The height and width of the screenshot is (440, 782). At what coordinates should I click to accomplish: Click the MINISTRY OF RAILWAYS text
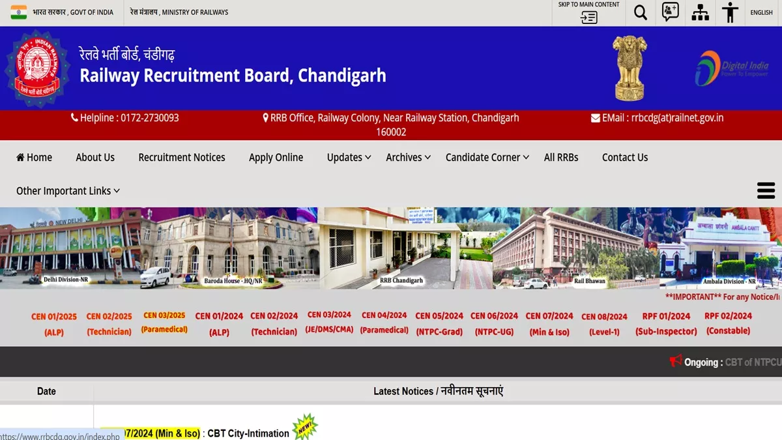tap(195, 12)
